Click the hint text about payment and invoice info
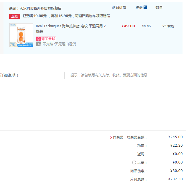The image size is (186, 185). point(109,75)
